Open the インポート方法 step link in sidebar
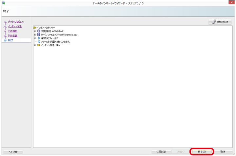This screenshot has width=236, height=156. tap(15, 26)
